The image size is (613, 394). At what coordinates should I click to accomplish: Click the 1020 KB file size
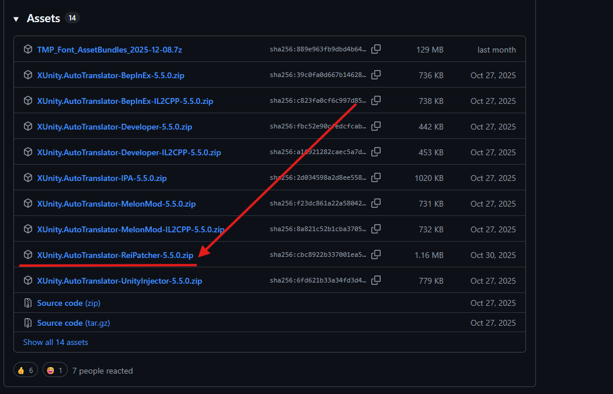[x=429, y=178]
